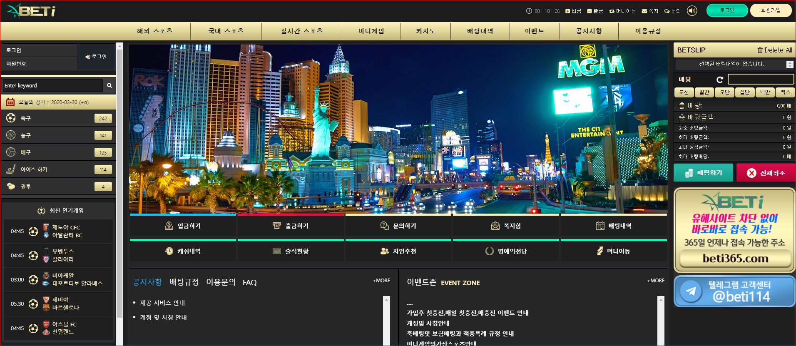The image size is (796, 346).
Task: Open 제공 서비스 안내 notice
Action: [x=162, y=303]
